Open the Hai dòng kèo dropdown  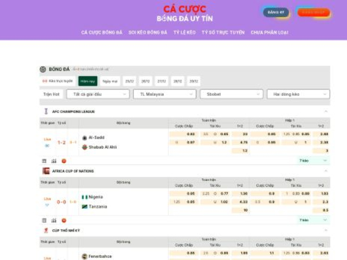298,94
